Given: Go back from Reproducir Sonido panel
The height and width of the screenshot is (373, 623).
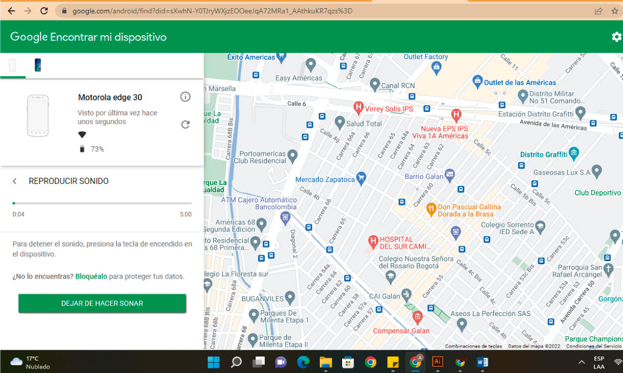Looking at the screenshot, I should (x=15, y=181).
